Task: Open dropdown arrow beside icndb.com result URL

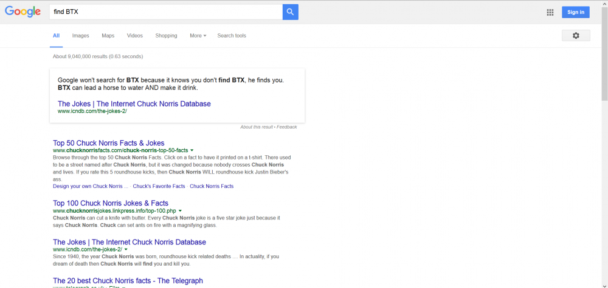Action: [126, 249]
